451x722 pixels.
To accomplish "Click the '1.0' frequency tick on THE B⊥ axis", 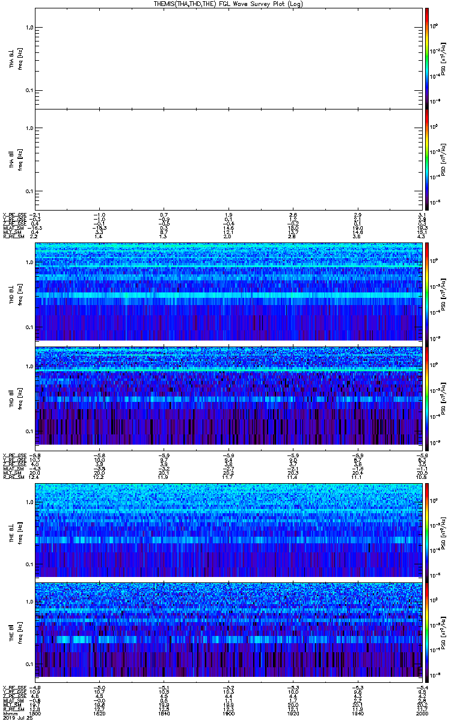I will pos(29,502).
